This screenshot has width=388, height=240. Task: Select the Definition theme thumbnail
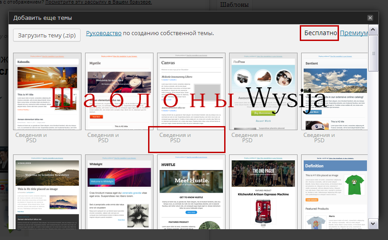point(334,192)
